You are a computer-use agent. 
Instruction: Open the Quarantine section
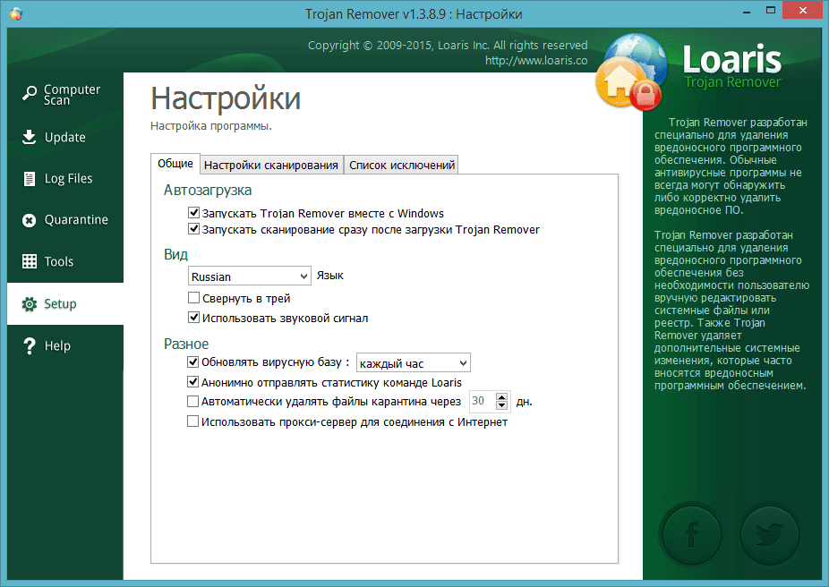click(x=65, y=220)
